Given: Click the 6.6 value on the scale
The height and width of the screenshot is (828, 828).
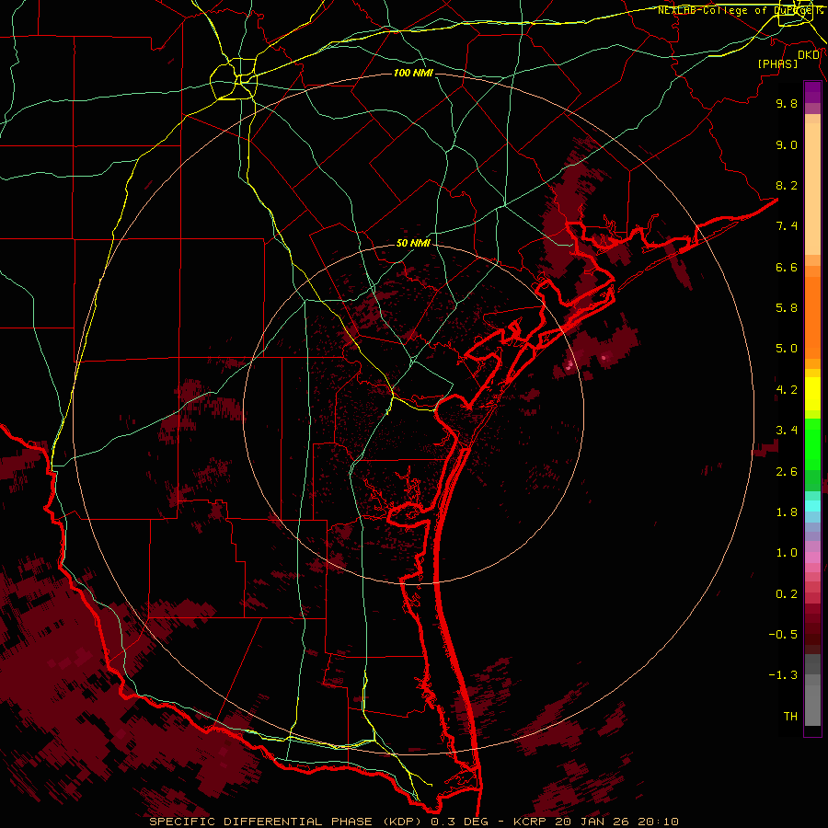Looking at the screenshot, I should (787, 267).
